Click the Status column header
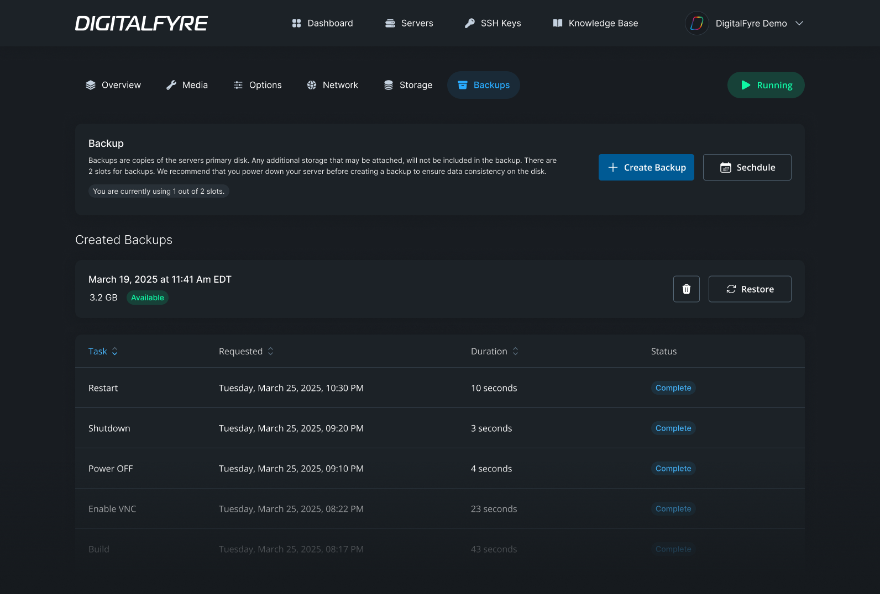Viewport: 880px width, 594px height. (x=664, y=351)
